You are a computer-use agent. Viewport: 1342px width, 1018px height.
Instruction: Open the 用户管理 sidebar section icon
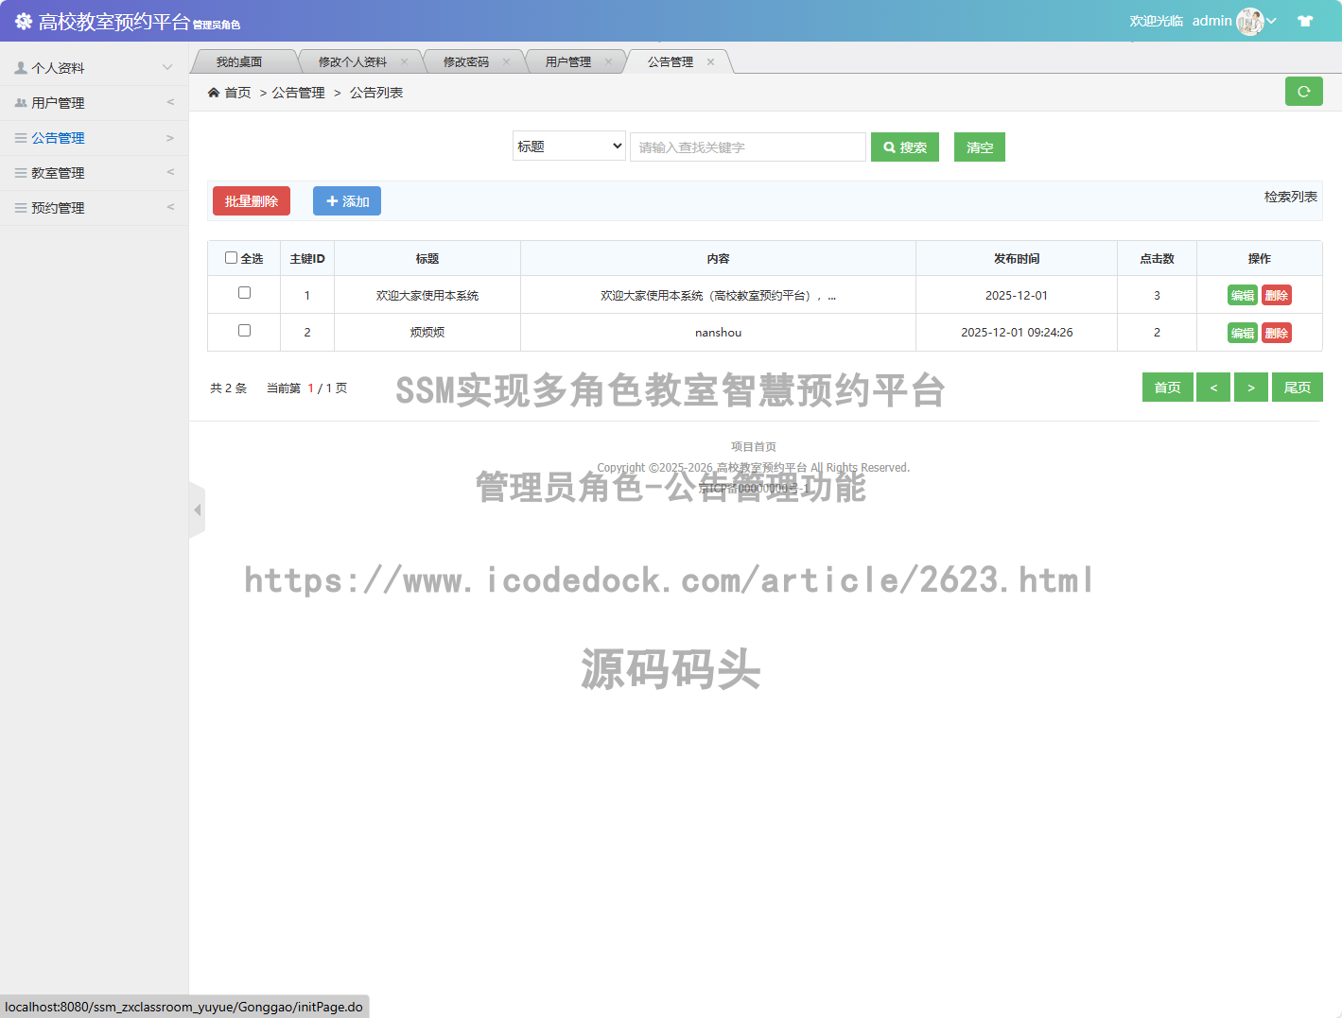(x=19, y=102)
